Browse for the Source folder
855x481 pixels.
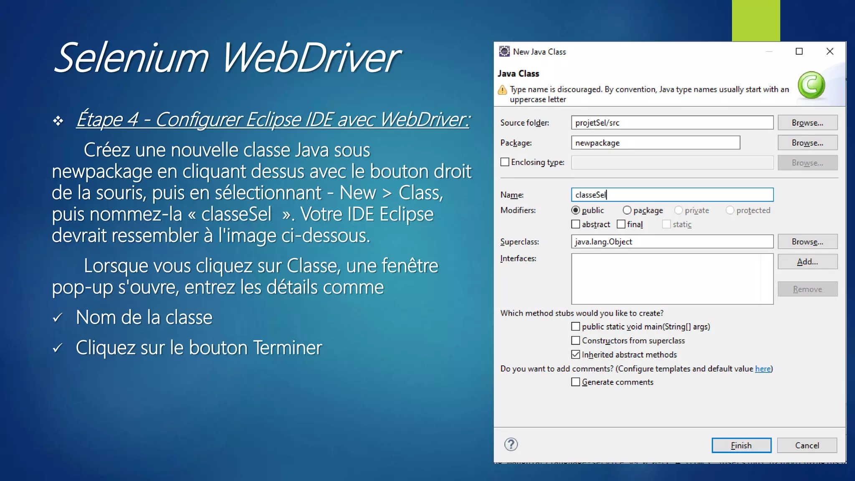click(x=807, y=123)
